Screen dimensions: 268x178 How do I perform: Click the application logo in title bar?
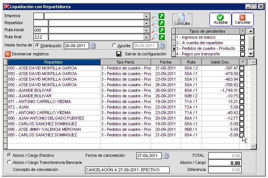point(6,7)
